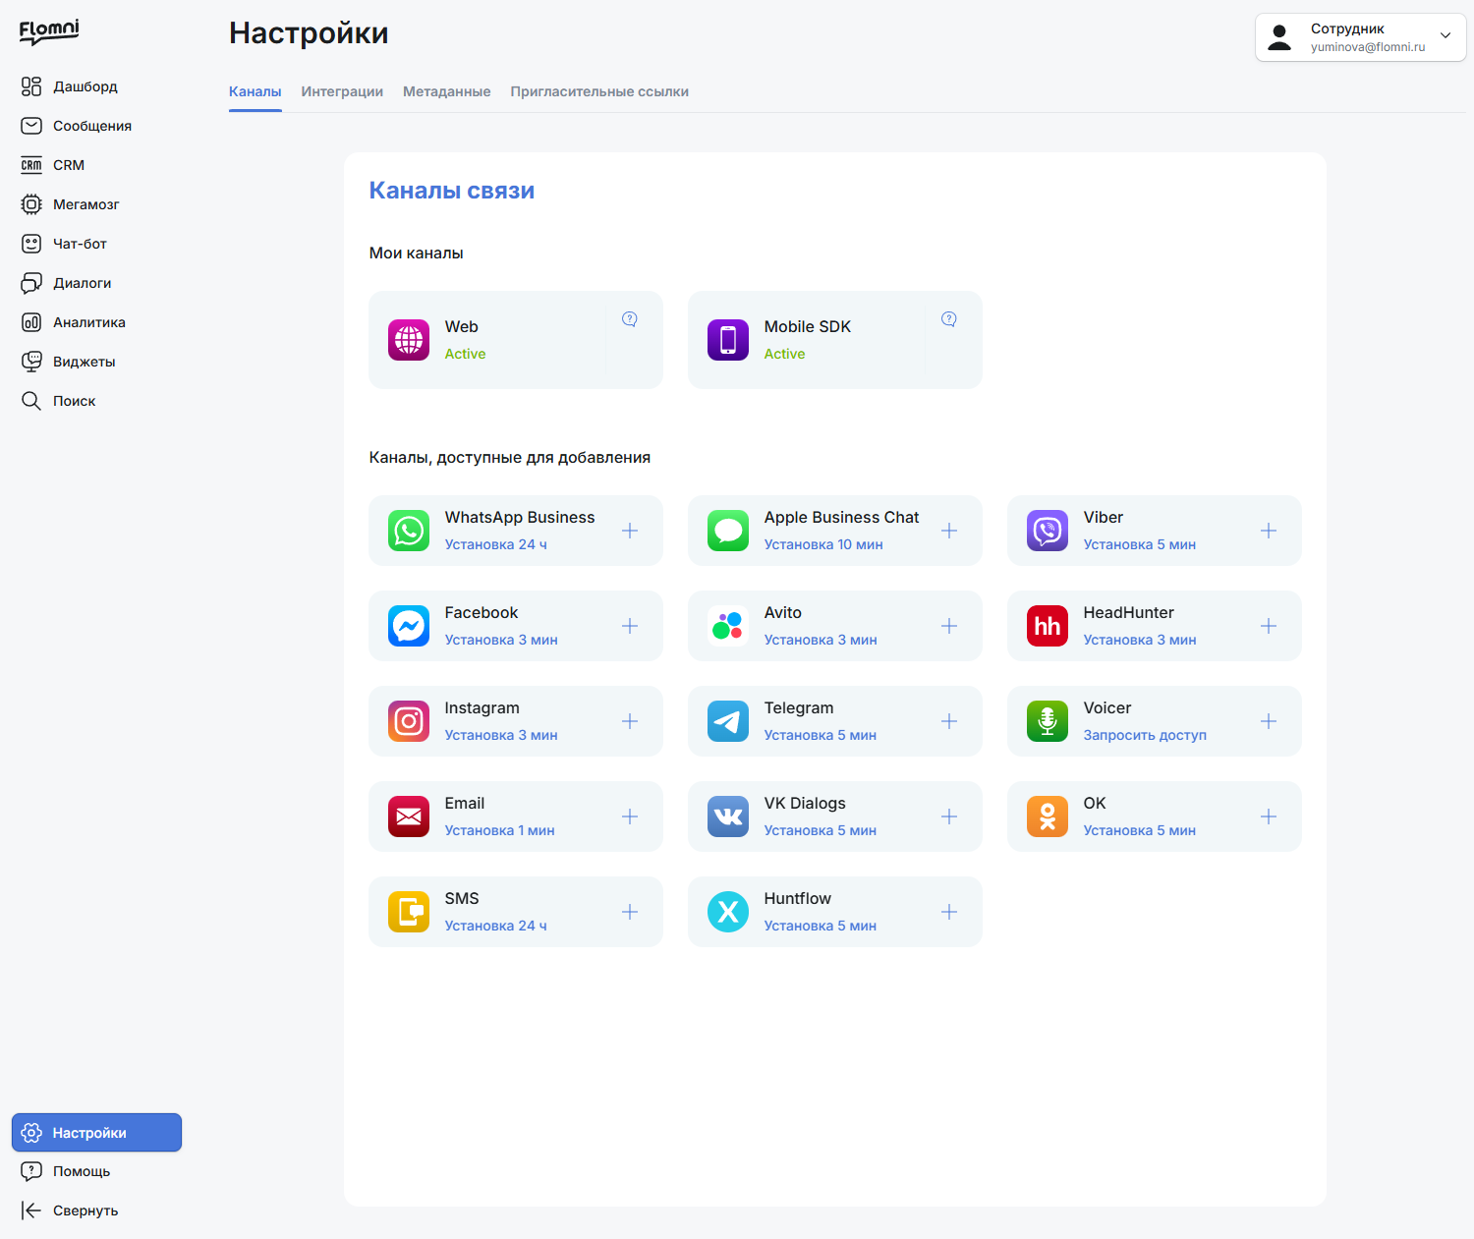Click the WhatsApp Business channel icon
This screenshot has height=1239, width=1474.
coord(409,531)
